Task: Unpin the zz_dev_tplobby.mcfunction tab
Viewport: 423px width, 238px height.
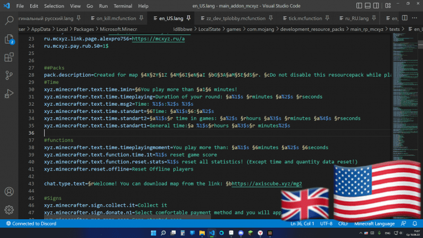Action: point(271,18)
